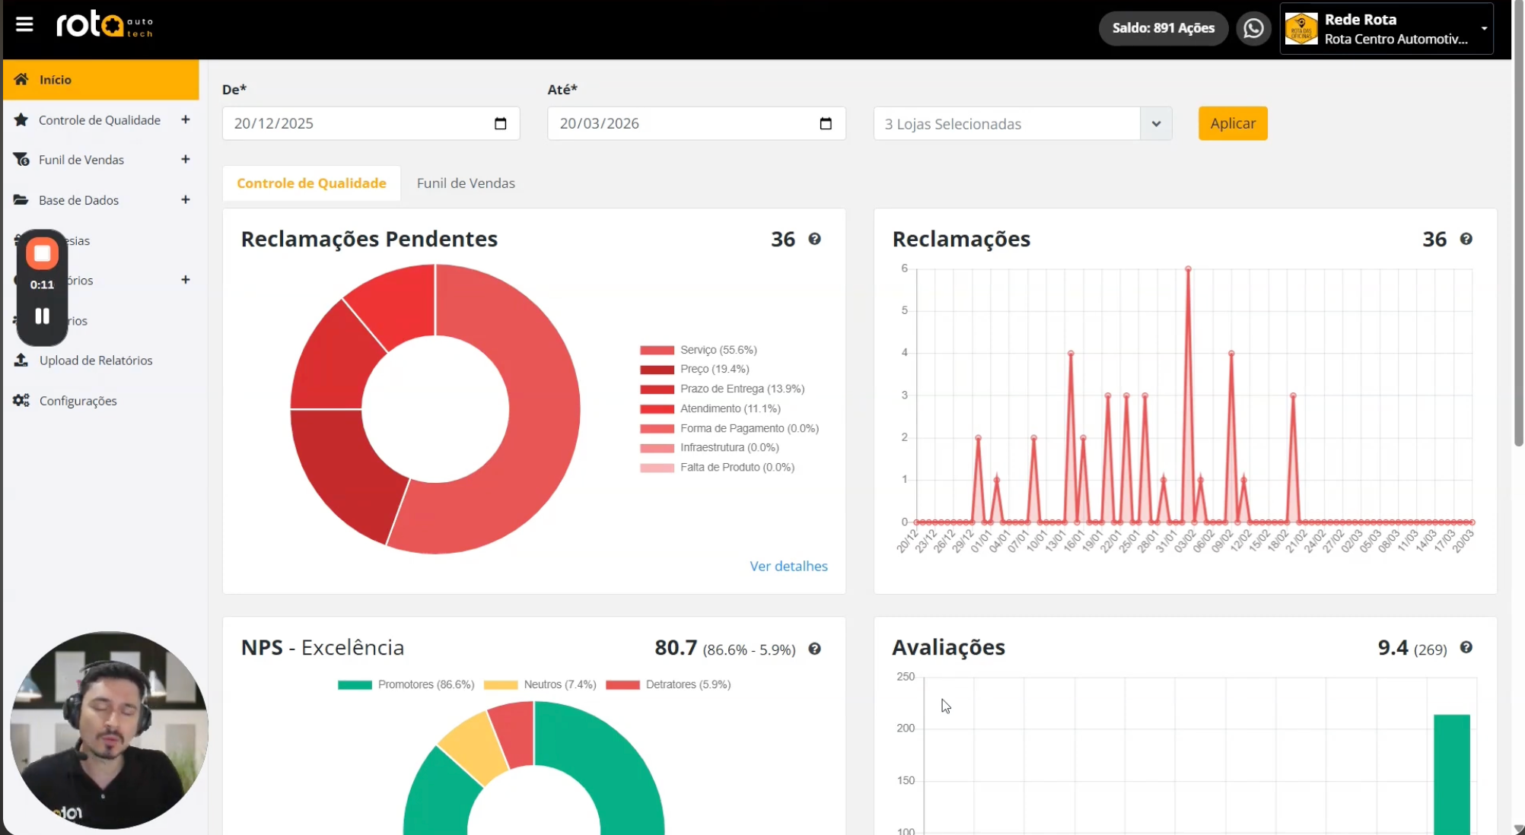
Task: Go to Início in the sidebar
Action: [x=101, y=80]
